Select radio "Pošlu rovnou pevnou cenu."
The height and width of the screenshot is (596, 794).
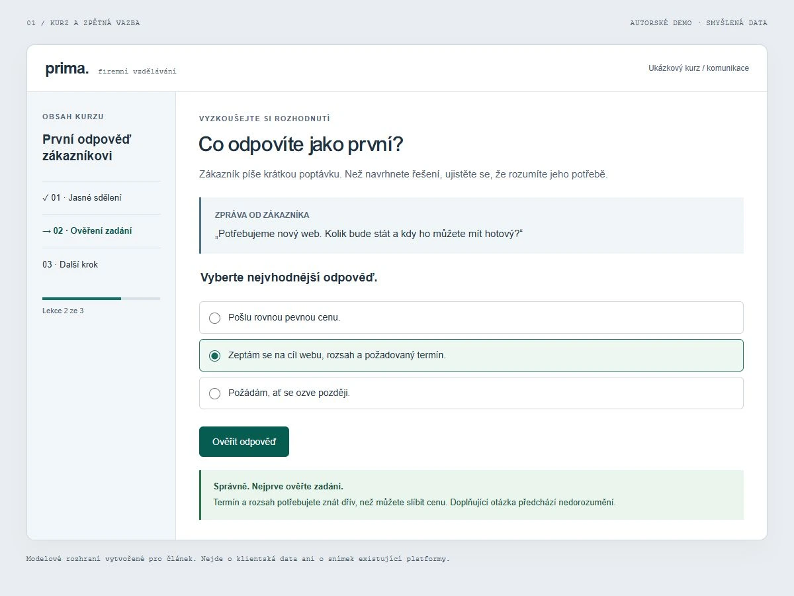[x=214, y=318]
